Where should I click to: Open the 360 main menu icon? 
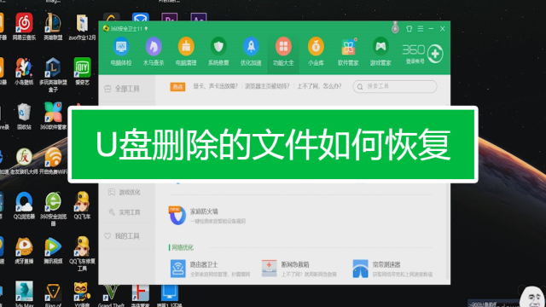(421, 28)
